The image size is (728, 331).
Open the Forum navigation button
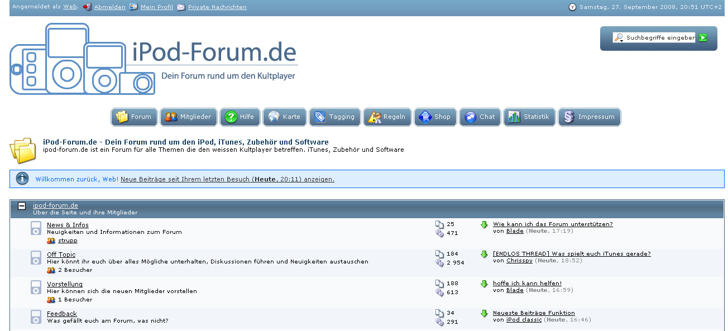[134, 117]
